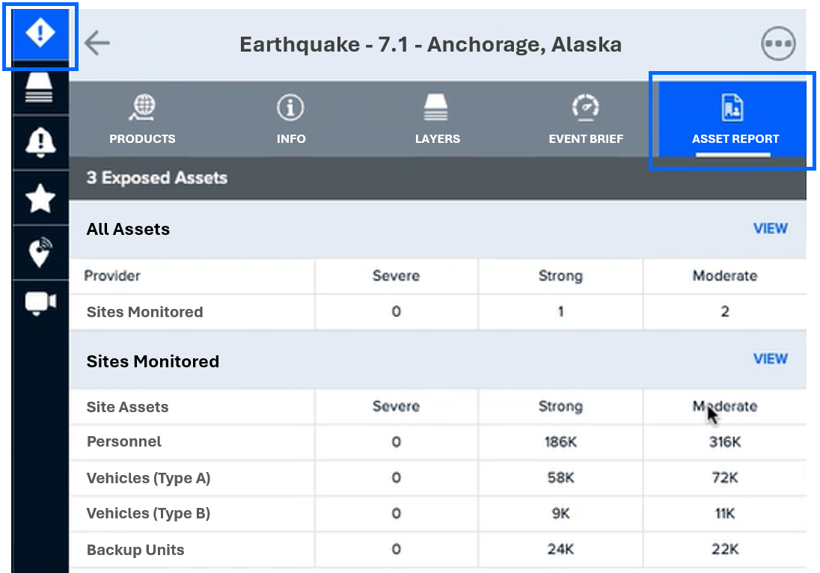The height and width of the screenshot is (573, 820).
Task: Go back using the left arrow
Action: point(97,43)
